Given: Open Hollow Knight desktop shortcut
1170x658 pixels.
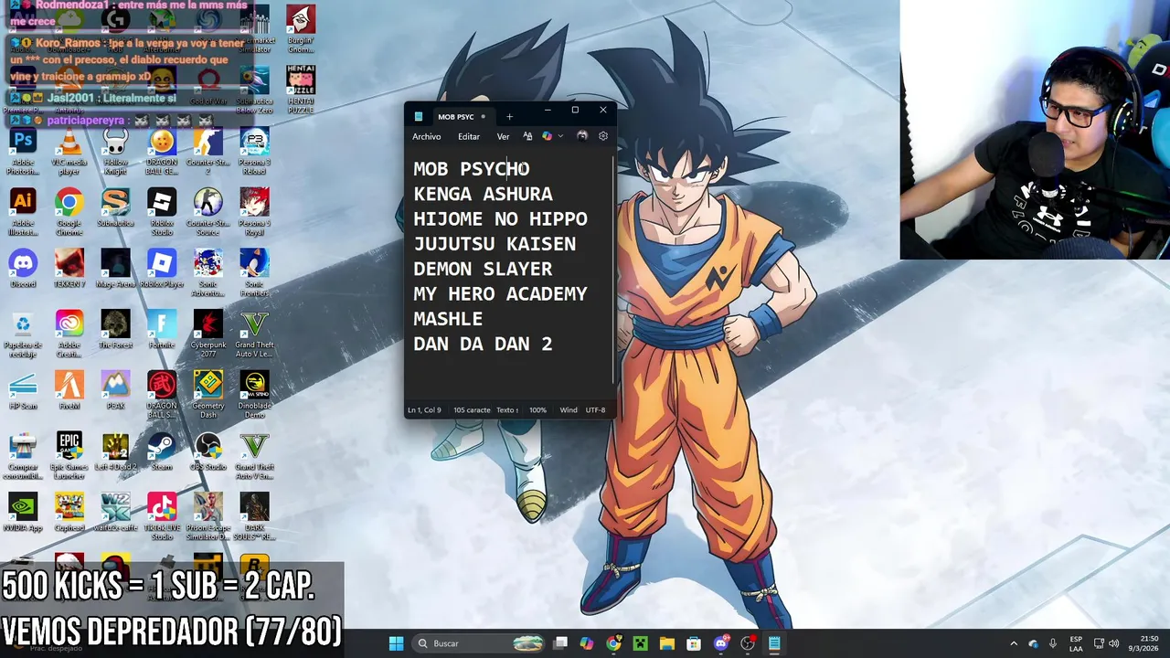Looking at the screenshot, I should (115, 152).
